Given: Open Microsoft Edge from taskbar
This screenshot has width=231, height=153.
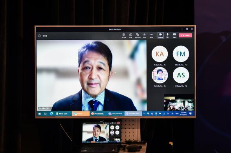Looking at the screenshot, I should coord(51,114).
